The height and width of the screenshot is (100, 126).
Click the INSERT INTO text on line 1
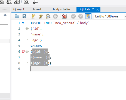(x=41, y=23)
